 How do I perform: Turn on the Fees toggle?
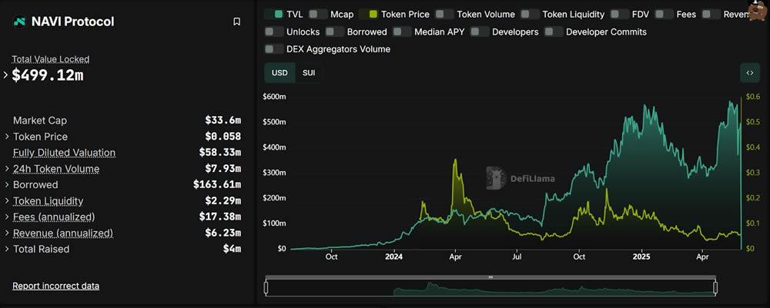click(664, 14)
